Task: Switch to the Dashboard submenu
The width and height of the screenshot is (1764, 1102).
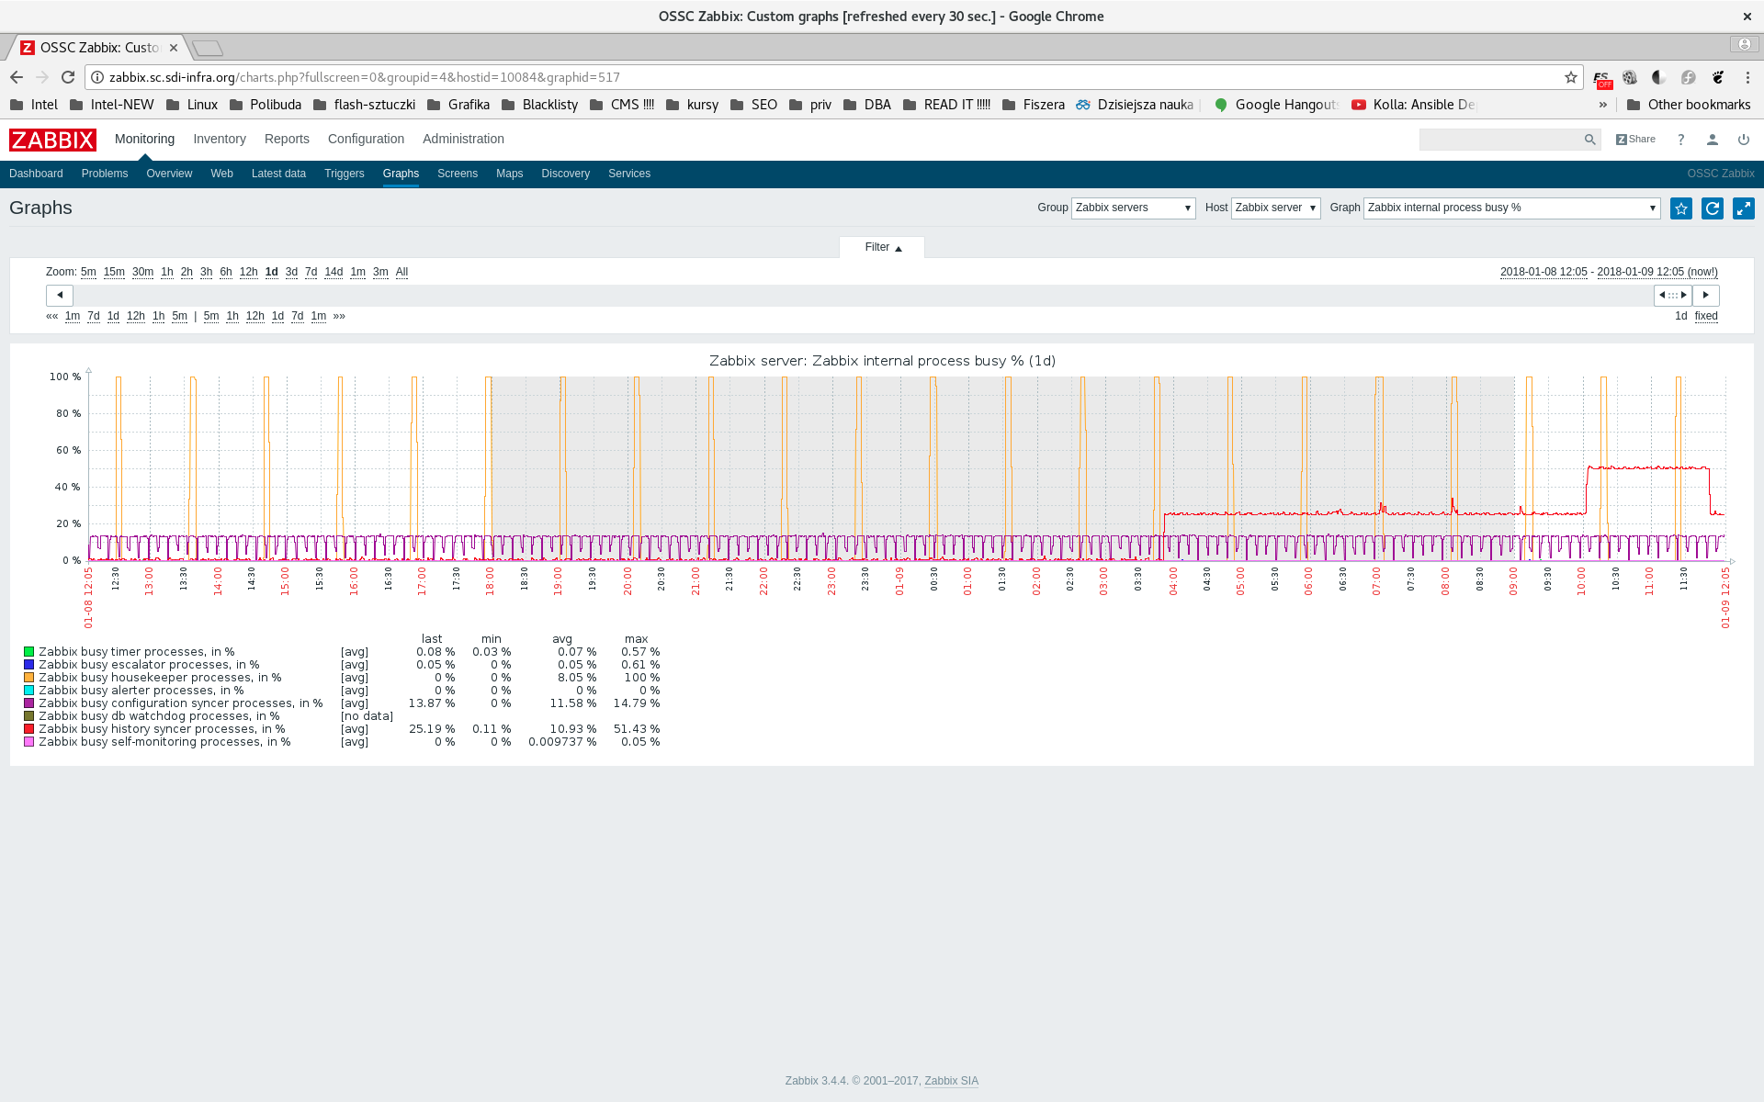Action: click(36, 174)
